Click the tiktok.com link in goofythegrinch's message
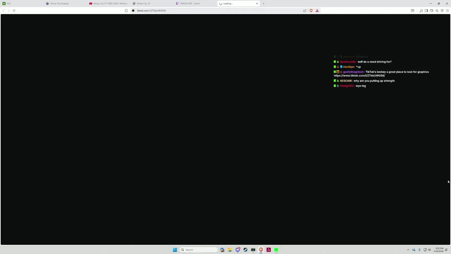This screenshot has width=451, height=254. (x=359, y=75)
